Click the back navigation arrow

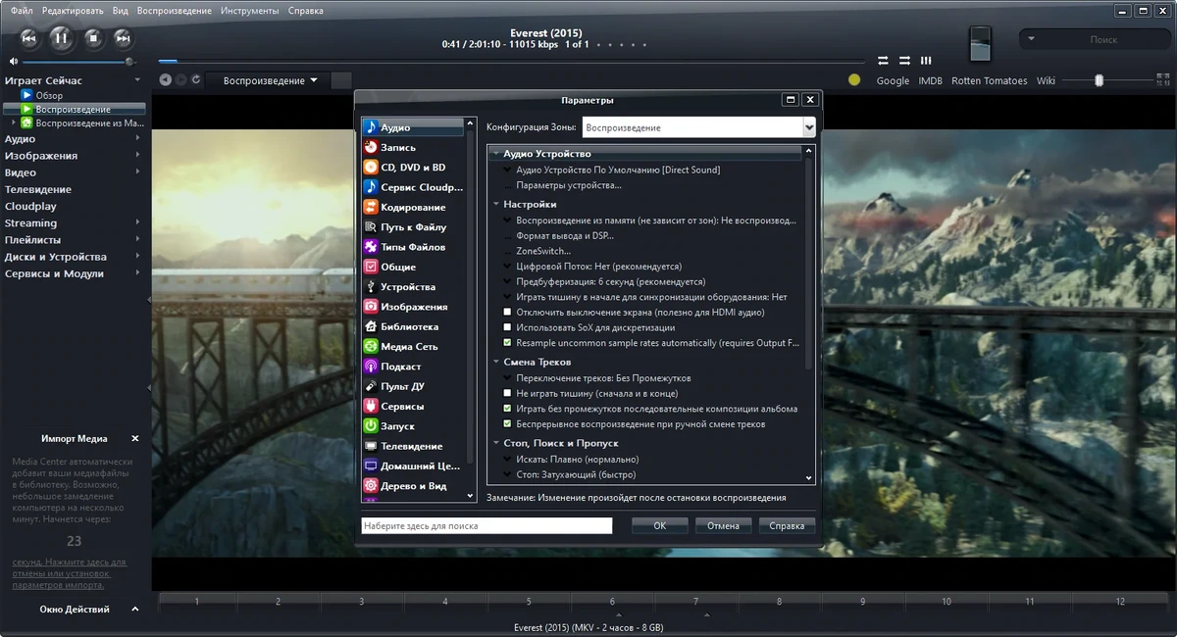[166, 80]
